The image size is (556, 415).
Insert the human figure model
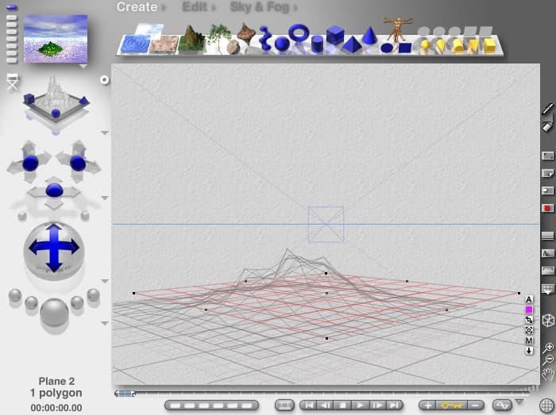(x=393, y=30)
